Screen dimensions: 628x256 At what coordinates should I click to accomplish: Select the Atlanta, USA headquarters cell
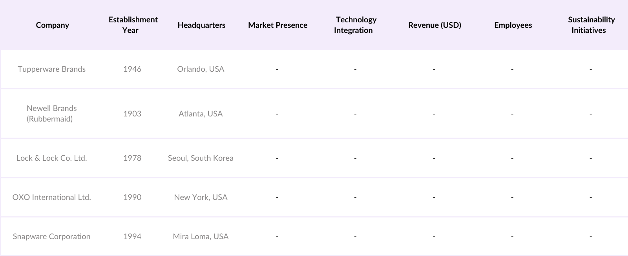[201, 114]
